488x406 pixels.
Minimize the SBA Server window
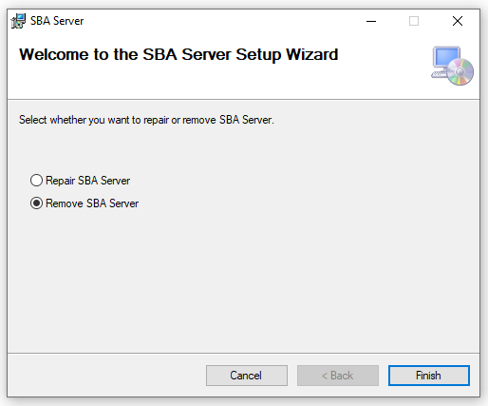[371, 21]
